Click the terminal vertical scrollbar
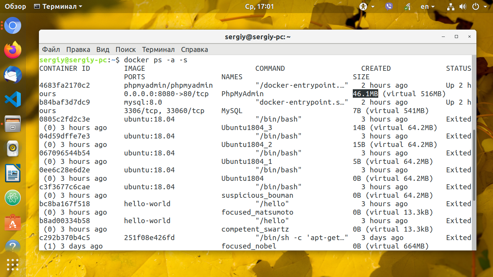Viewport: 493px width, 277px height. [474, 165]
